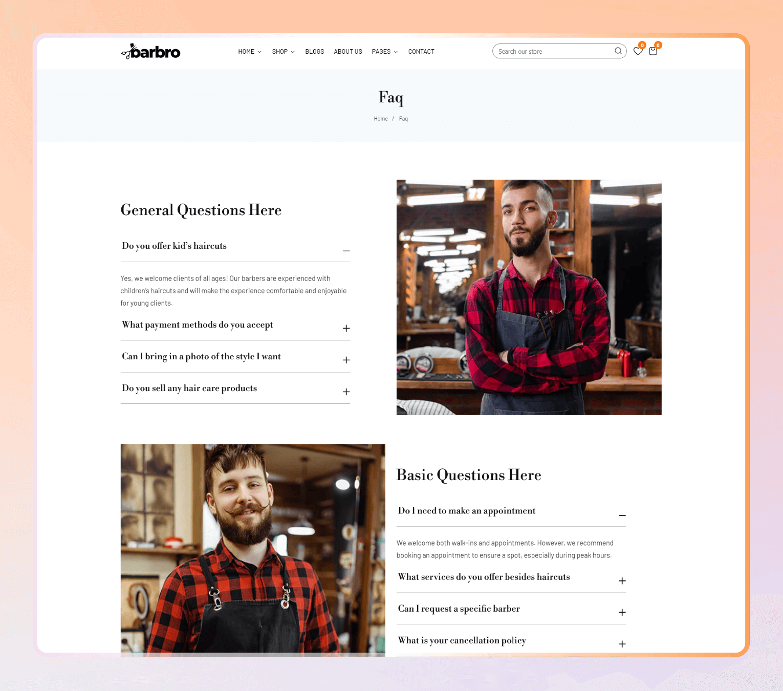783x691 pixels.
Task: Click the kid's haircuts answer paragraph
Action: click(234, 291)
